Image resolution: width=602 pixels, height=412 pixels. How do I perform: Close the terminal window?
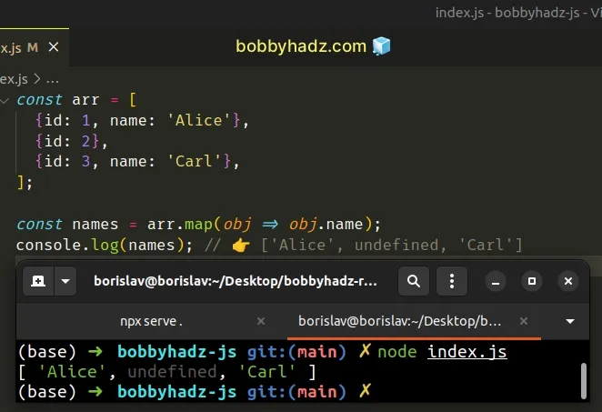coord(568,282)
